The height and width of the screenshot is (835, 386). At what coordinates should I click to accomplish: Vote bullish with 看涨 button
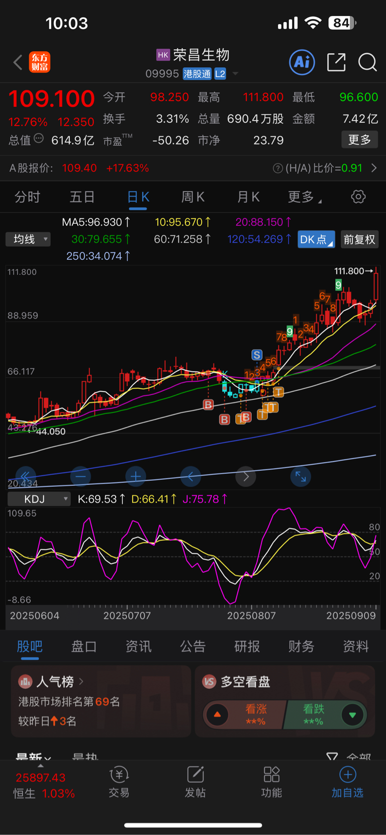(245, 715)
